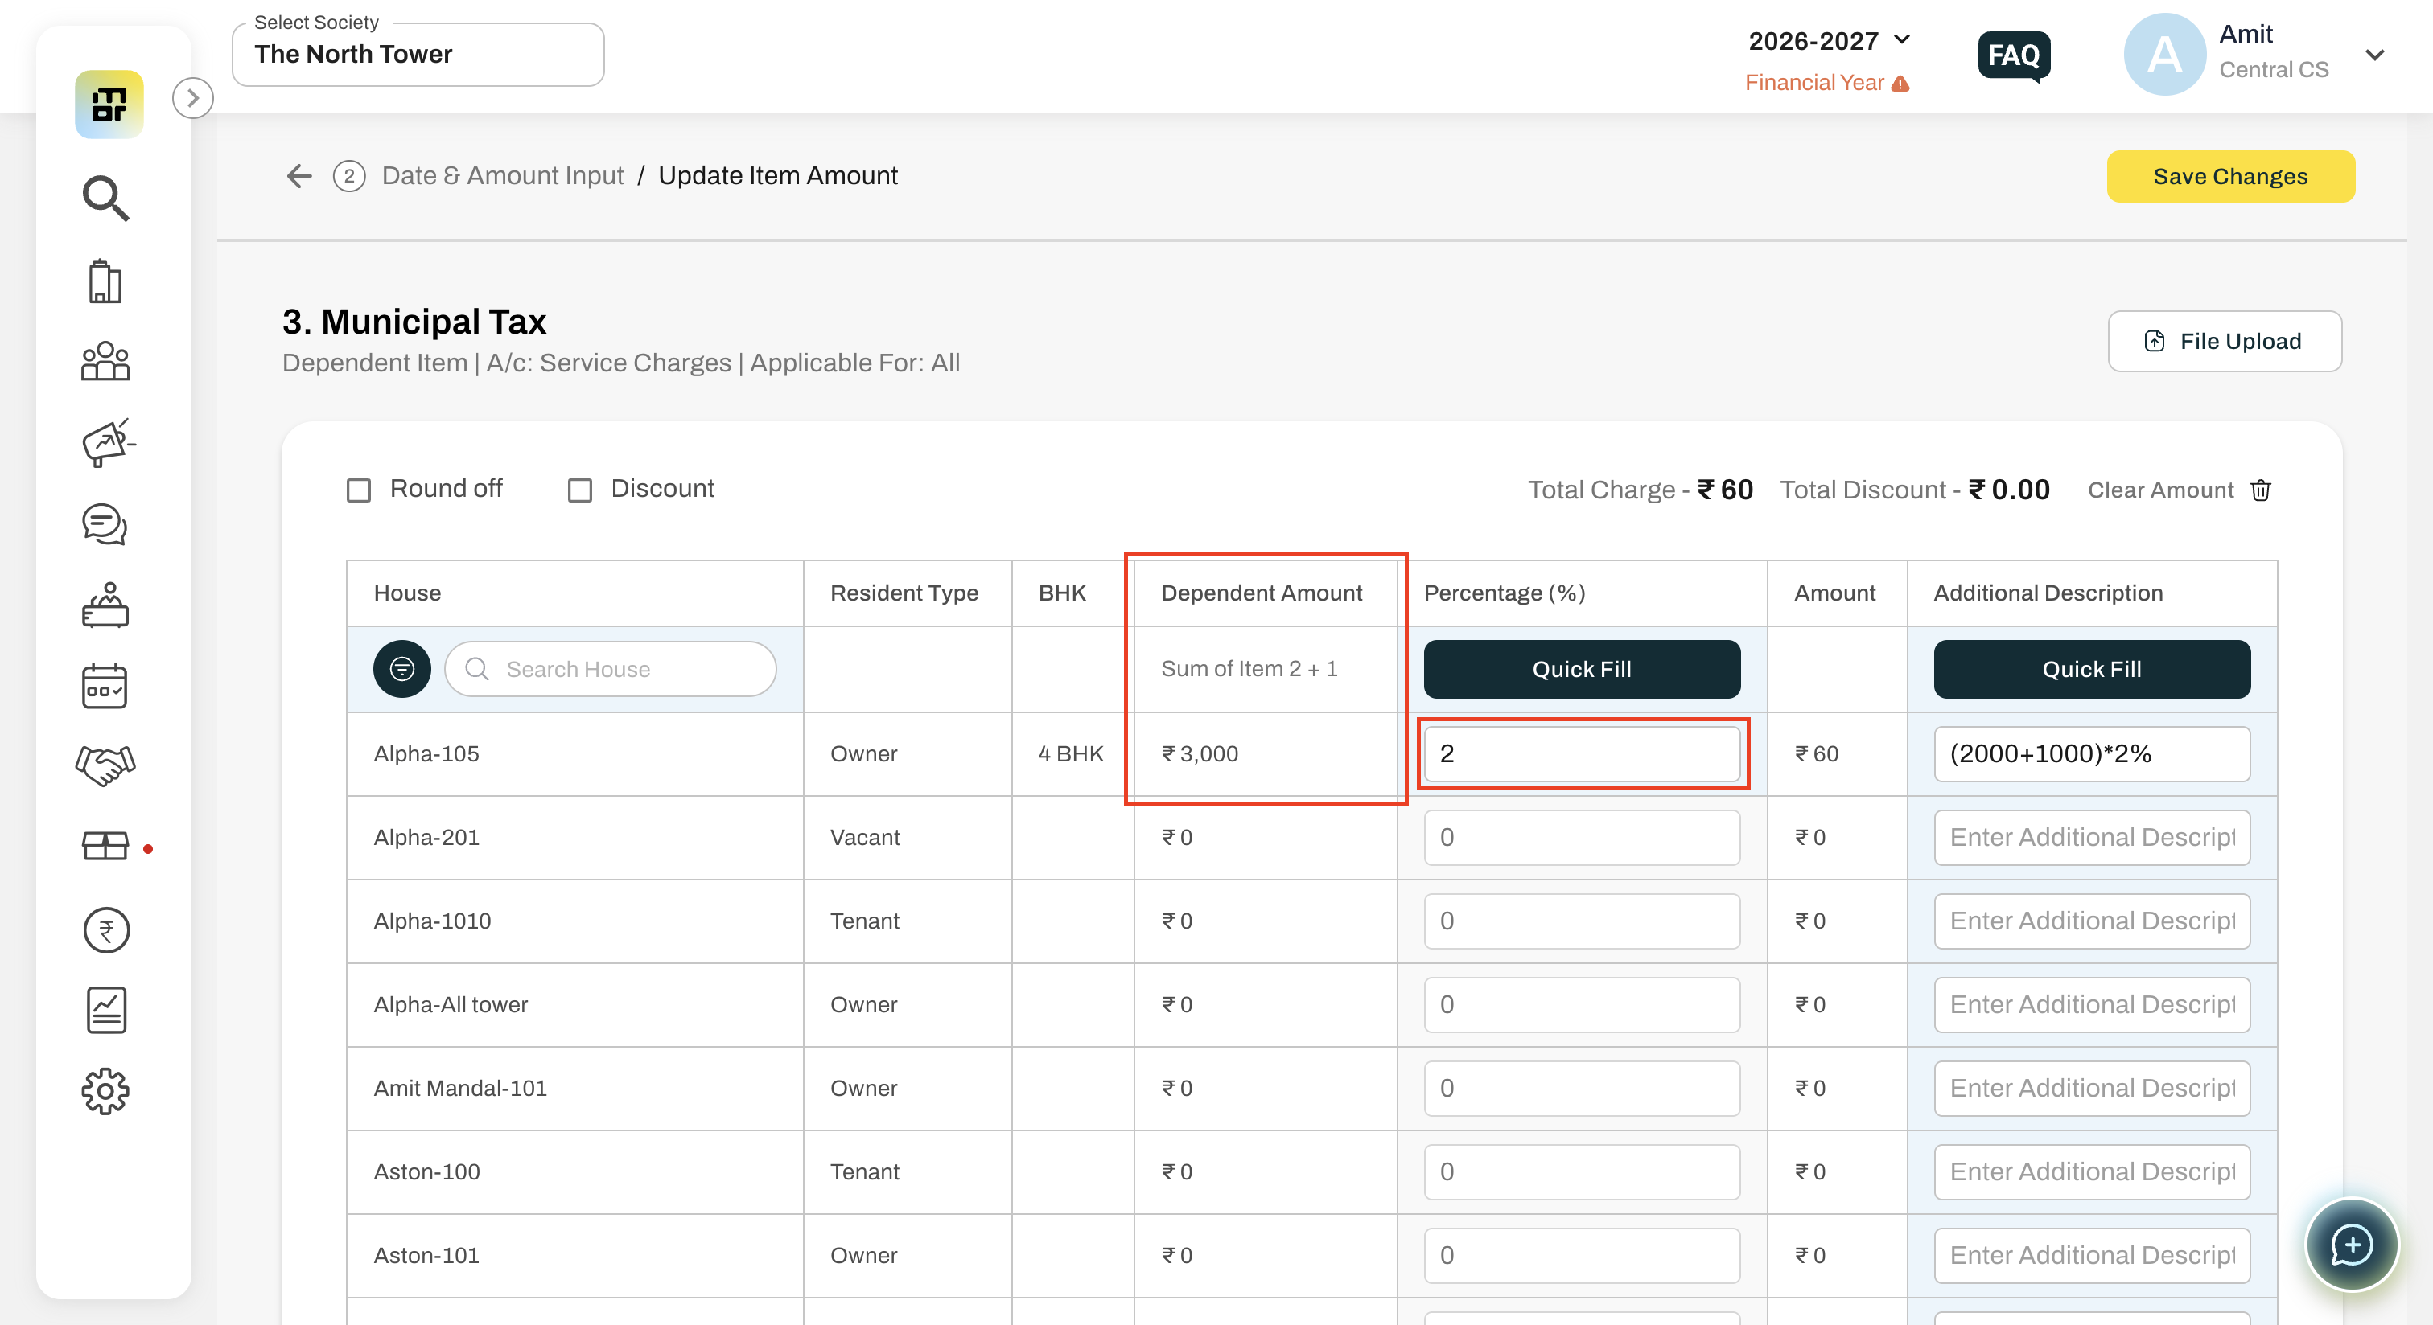Click the Alpha-1010 additional description field
Viewport: 2433px width, 1325px height.
[x=2091, y=921]
